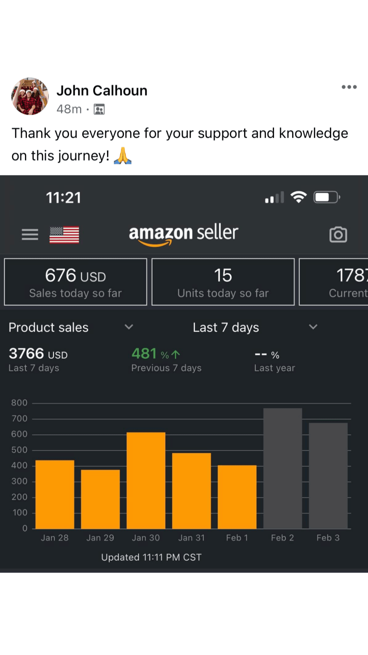Screen dimensions: 368x655
Task: Tap the group audience icon
Action: 99,109
